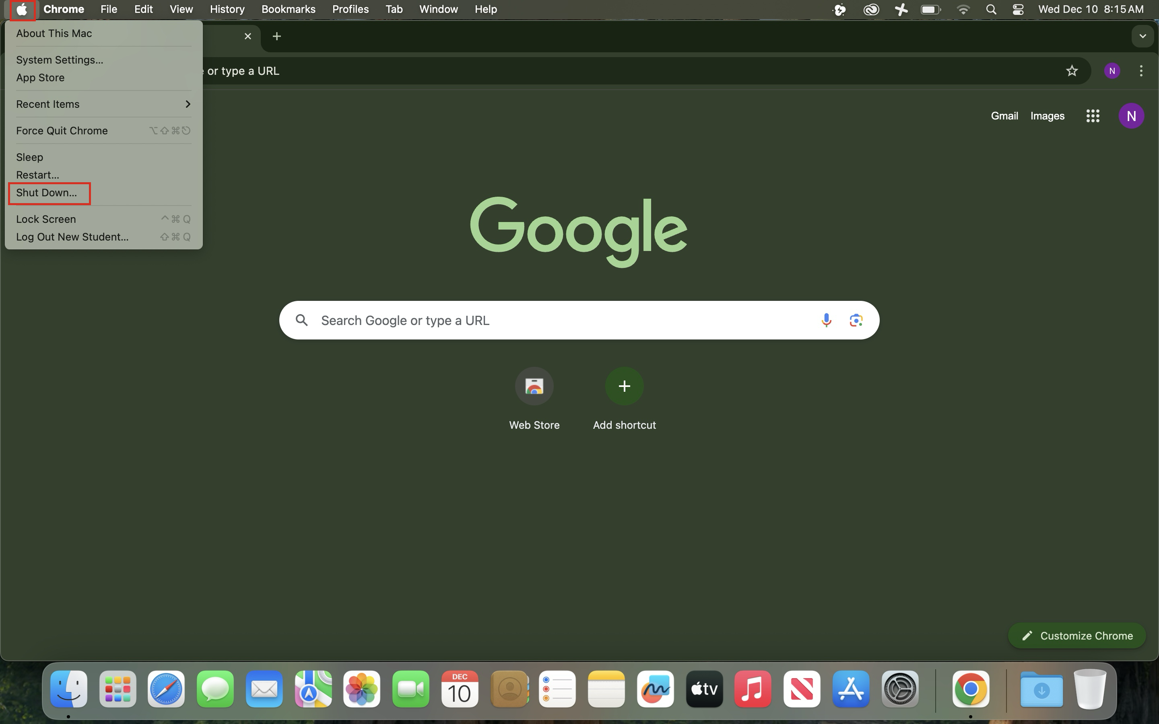Viewport: 1159px width, 724px height.
Task: Click the purple Google account avatar
Action: (1131, 116)
